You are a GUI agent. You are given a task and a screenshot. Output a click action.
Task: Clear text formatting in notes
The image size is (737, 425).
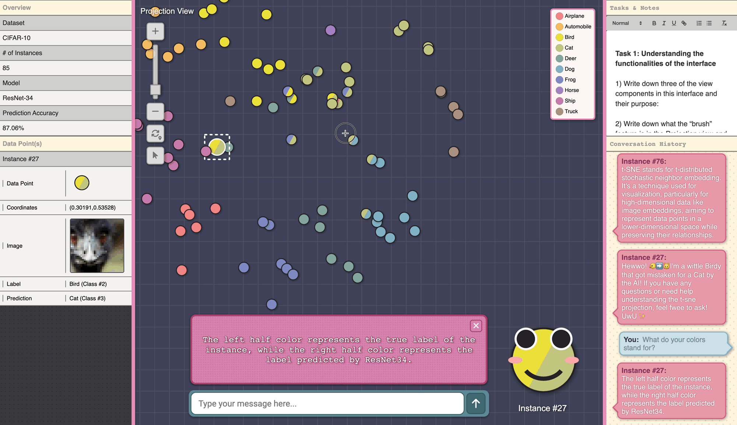[x=724, y=23]
